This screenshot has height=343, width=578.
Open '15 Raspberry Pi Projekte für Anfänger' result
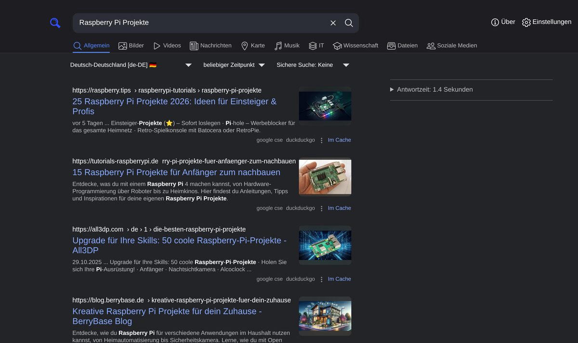[x=176, y=172]
